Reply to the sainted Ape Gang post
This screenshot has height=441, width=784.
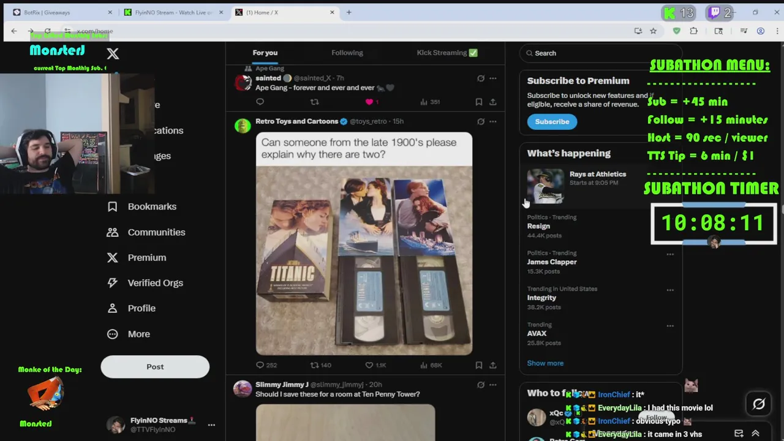click(260, 102)
